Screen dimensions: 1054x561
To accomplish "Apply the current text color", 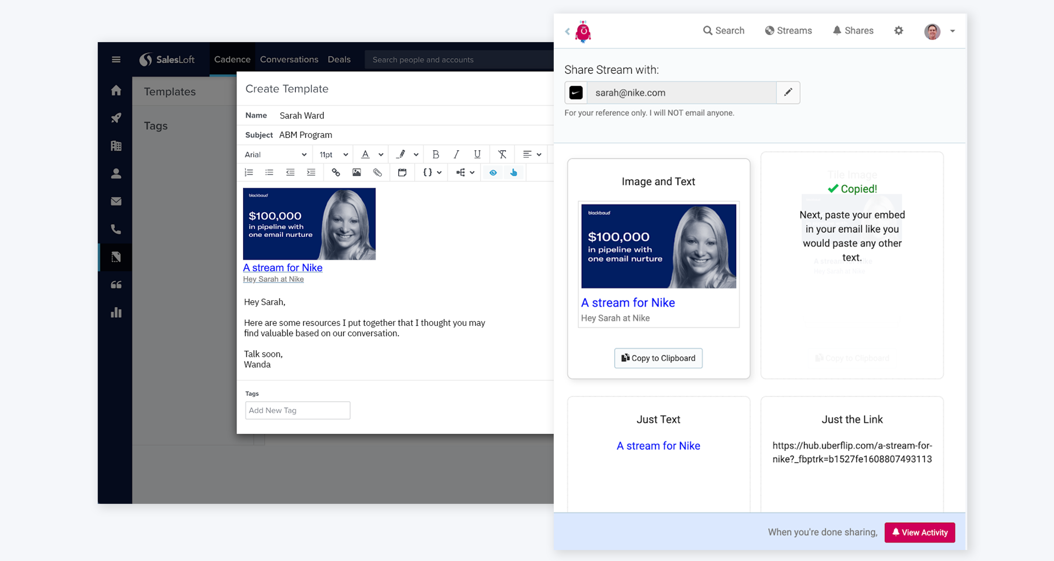I will coord(365,155).
